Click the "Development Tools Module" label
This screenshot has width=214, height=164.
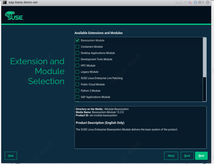tap(97, 59)
